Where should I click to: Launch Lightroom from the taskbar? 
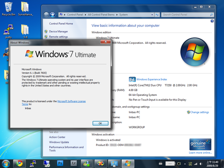pos(73,163)
